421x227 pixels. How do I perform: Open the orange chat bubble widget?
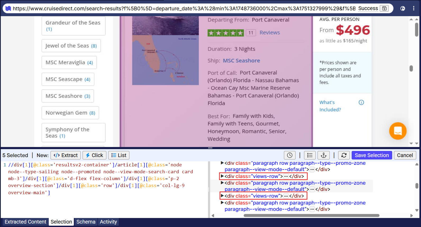[397, 131]
